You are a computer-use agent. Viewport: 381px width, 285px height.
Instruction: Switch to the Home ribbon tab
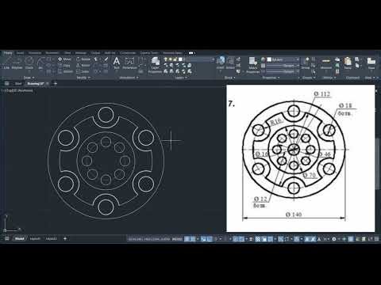[x=8, y=53]
